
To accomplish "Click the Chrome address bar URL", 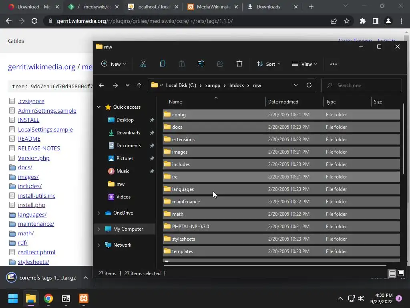I will 145,21.
